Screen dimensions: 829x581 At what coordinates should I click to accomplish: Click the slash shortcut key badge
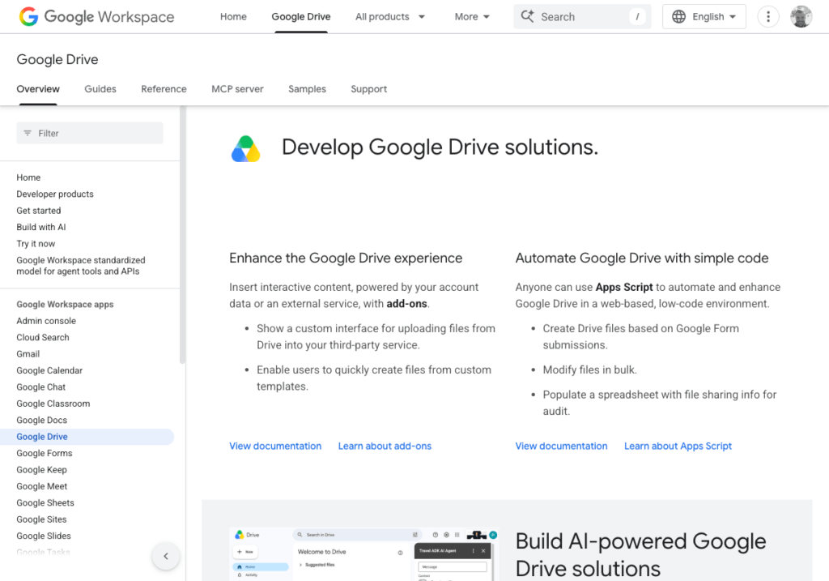[637, 16]
